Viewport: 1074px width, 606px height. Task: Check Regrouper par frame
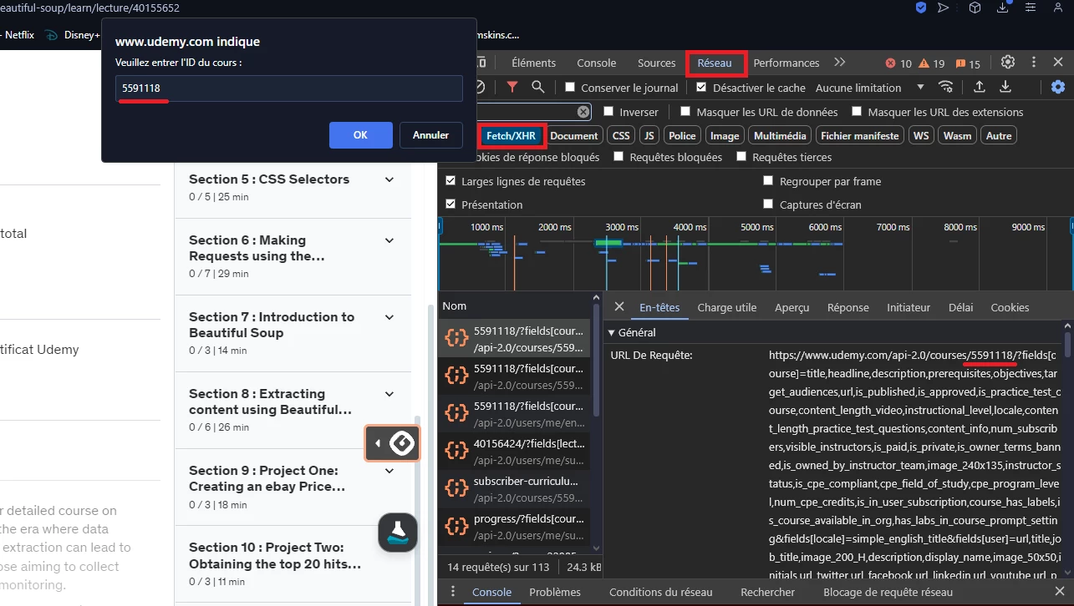tap(768, 181)
